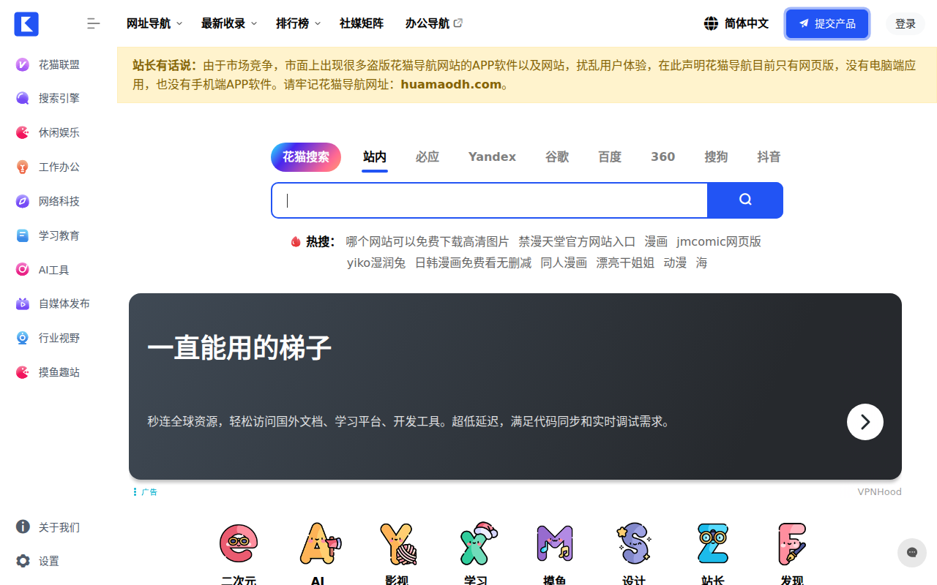Click hot search 漫画
937x585 pixels.
point(656,241)
